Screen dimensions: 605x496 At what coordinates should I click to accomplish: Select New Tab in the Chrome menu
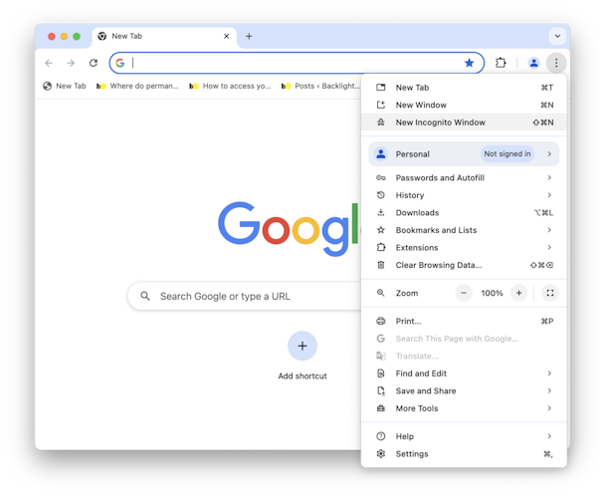464,88
